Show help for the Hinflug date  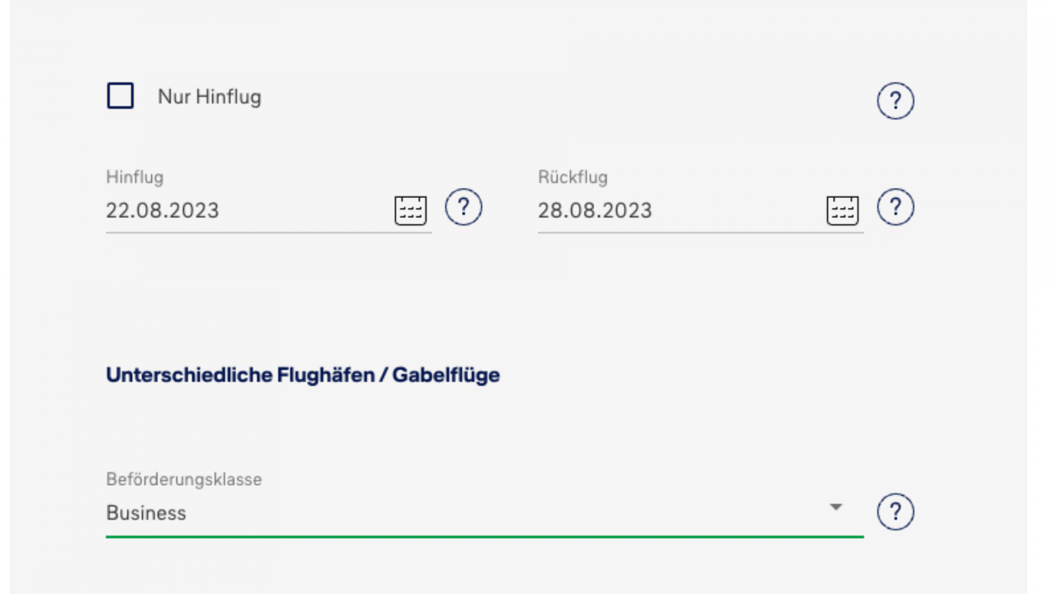tap(463, 207)
